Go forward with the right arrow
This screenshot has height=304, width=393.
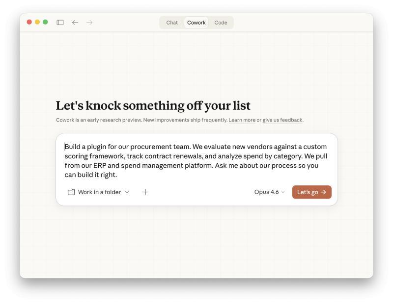point(89,22)
